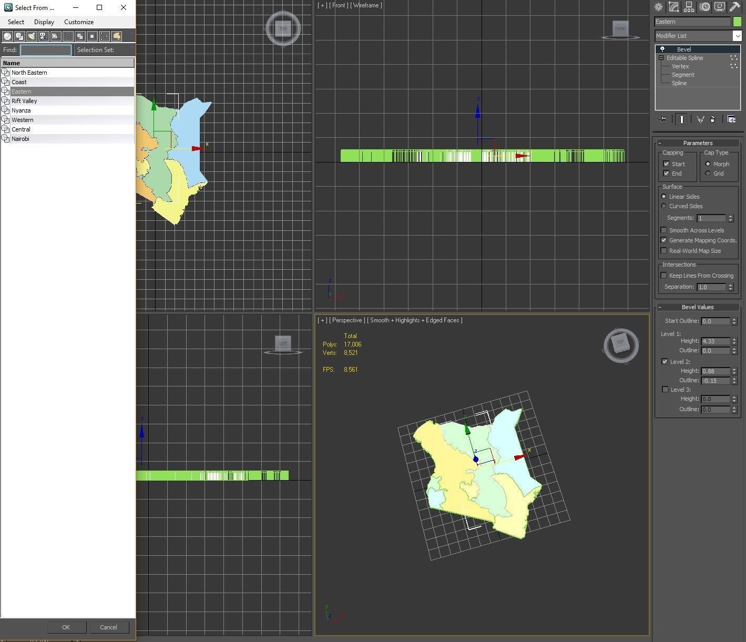Toggle the Bevel modifier lightbulb
Image resolution: width=746 pixels, height=642 pixels.
click(x=662, y=49)
